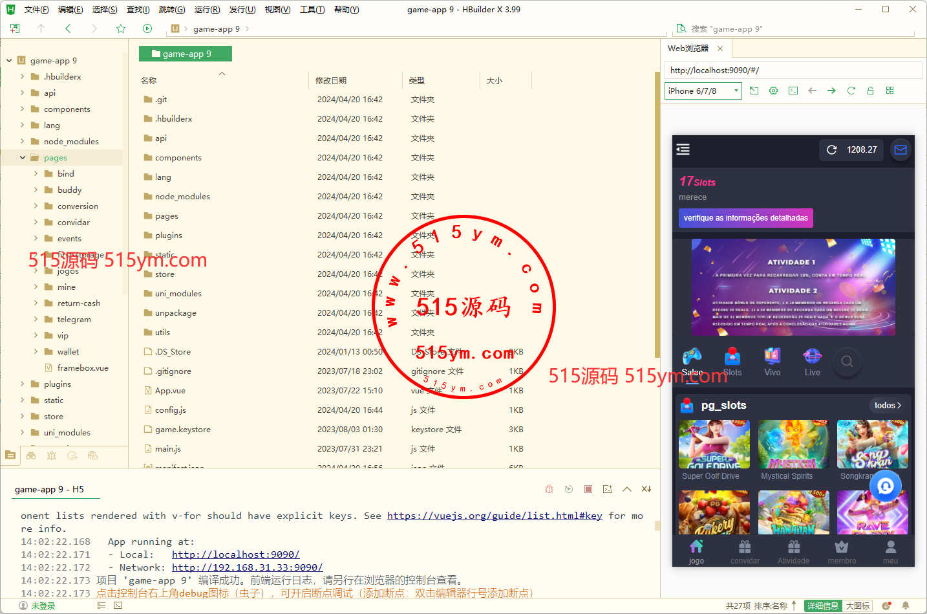The width and height of the screenshot is (927, 614).
Task: Open the 运行(R) menu
Action: 207,10
